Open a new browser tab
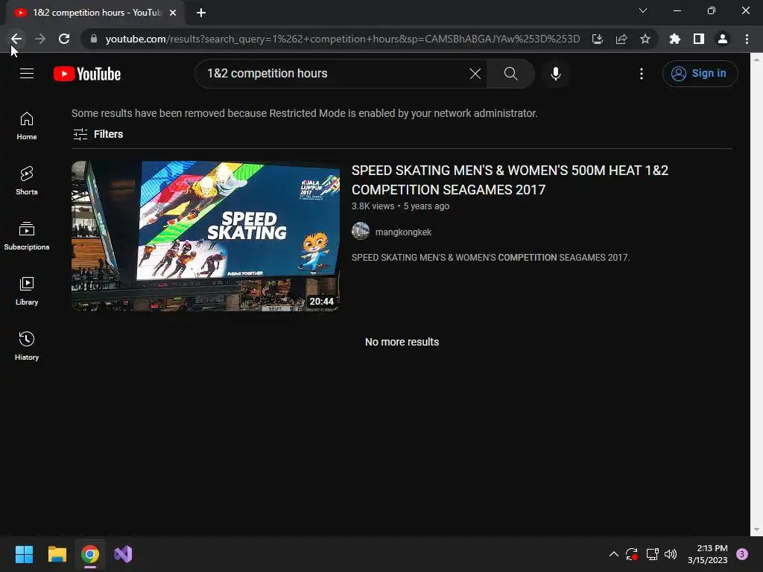Screen dimensions: 763x572 [x=201, y=13]
